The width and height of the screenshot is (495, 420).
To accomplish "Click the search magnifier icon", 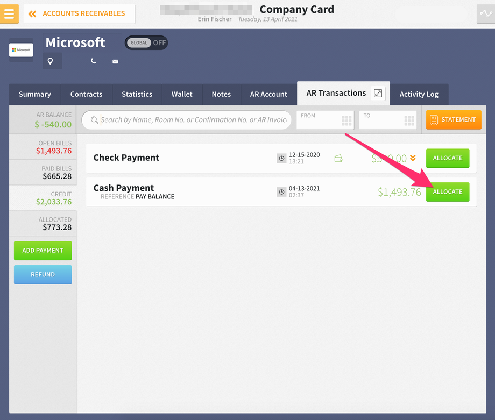I will point(94,120).
